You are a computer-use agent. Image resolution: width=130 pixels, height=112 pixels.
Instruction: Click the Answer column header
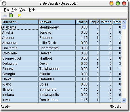(x=57, y=22)
